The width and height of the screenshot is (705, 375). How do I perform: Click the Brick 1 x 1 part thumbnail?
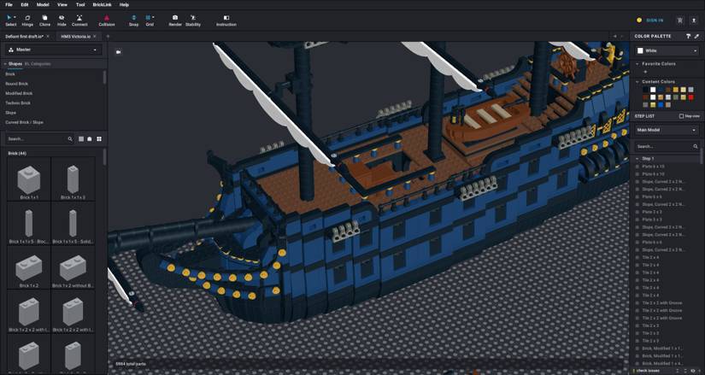tap(29, 179)
